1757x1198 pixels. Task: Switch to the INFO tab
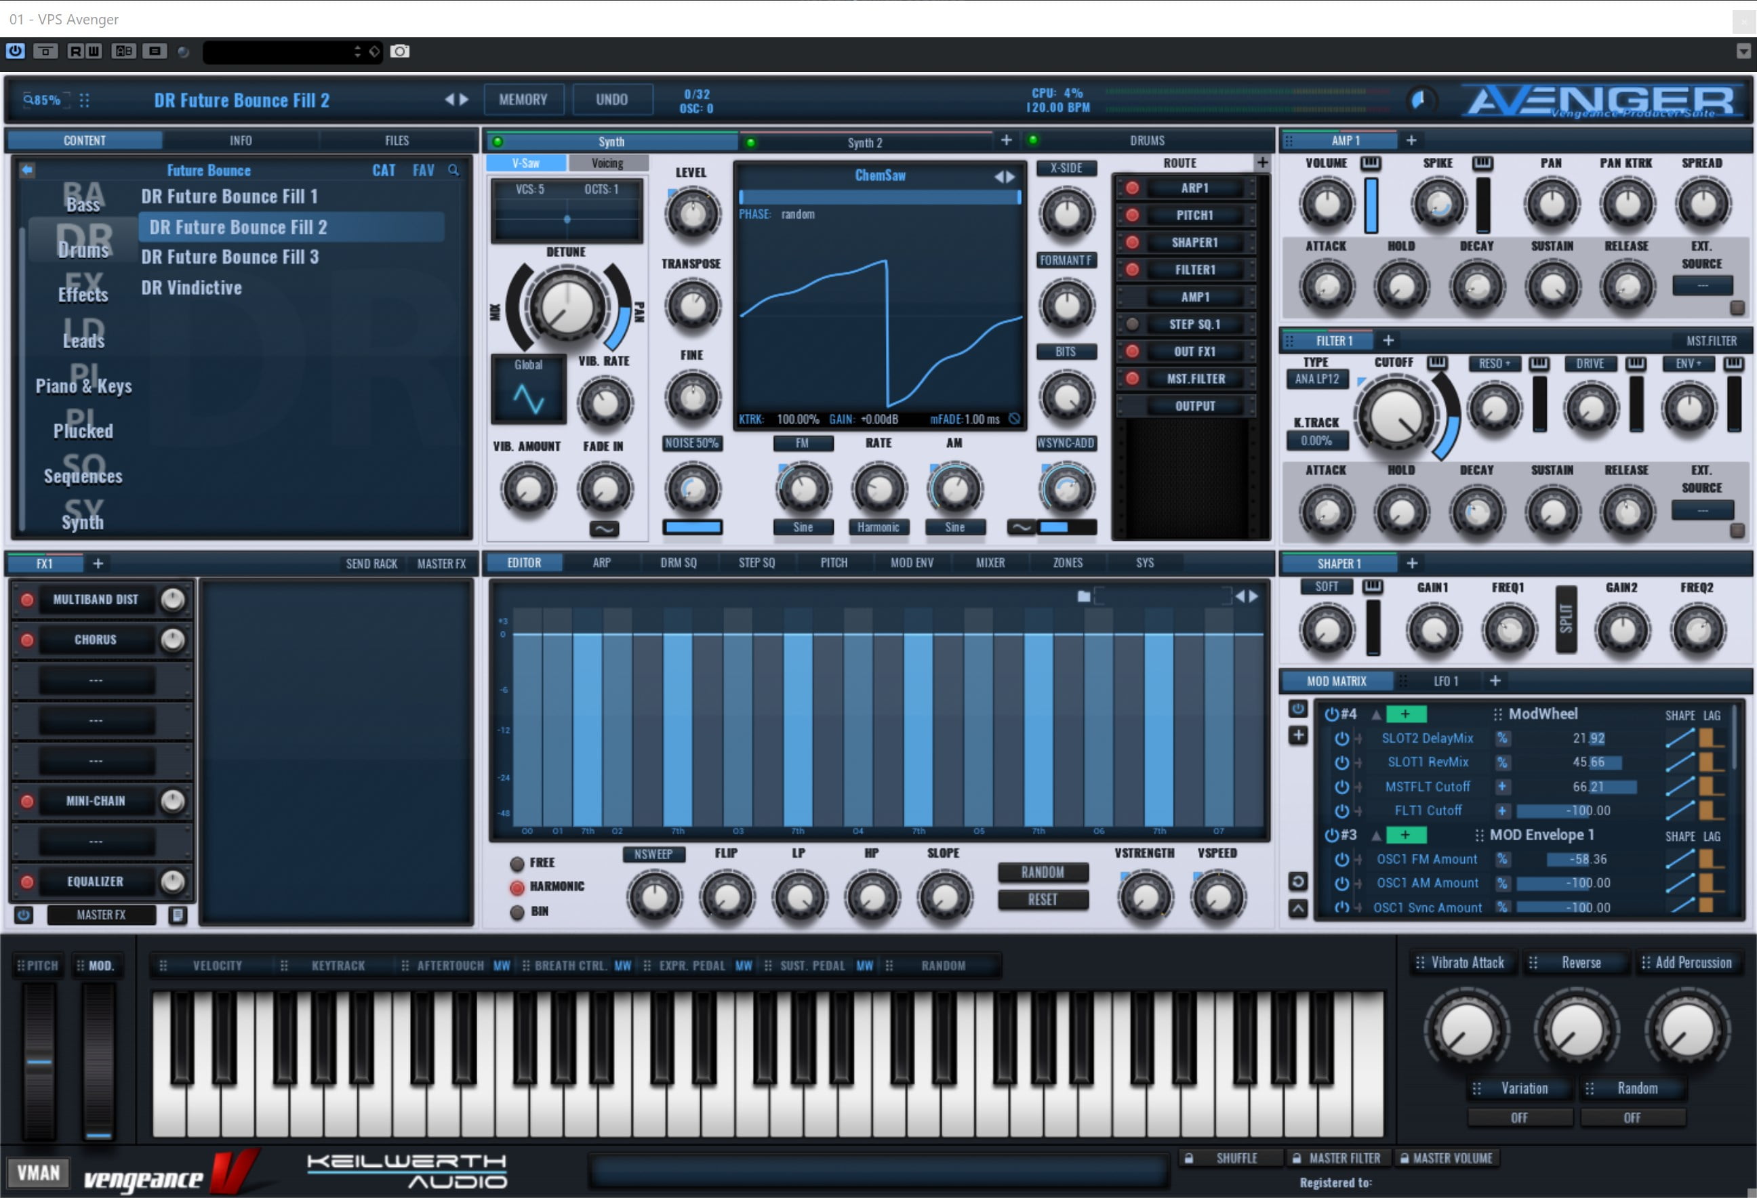[x=241, y=140]
